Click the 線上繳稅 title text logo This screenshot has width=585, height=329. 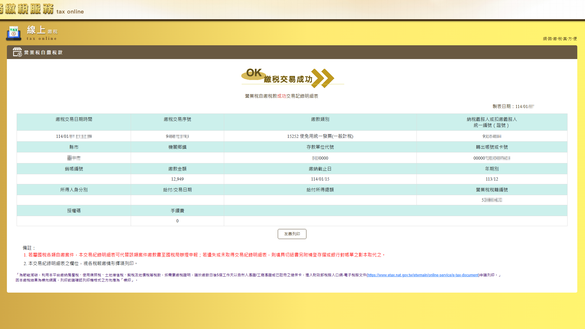[42, 33]
